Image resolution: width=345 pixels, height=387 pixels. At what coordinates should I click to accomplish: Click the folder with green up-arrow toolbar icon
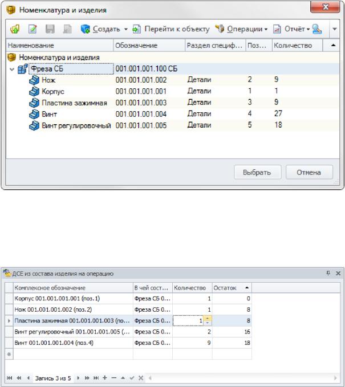[15, 29]
